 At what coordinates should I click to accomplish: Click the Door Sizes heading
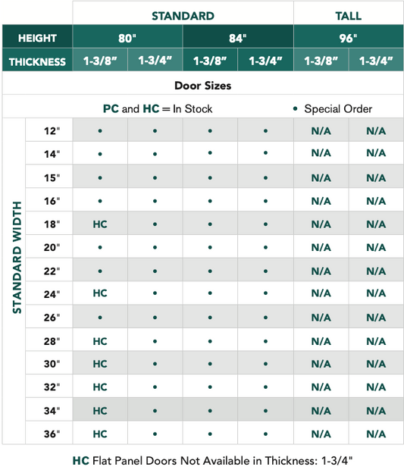pos(202,86)
